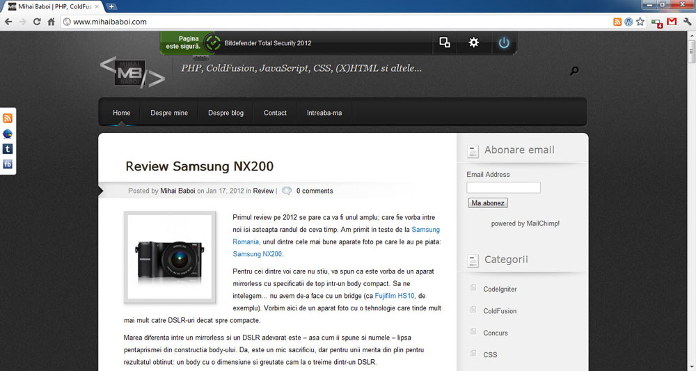Open the site search magnifier icon
696x371 pixels.
click(574, 70)
